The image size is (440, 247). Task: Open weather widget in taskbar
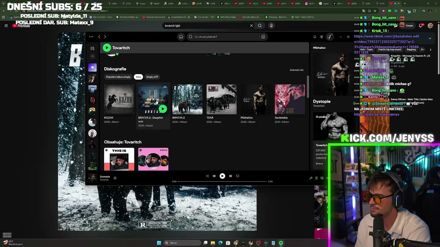tap(13, 243)
